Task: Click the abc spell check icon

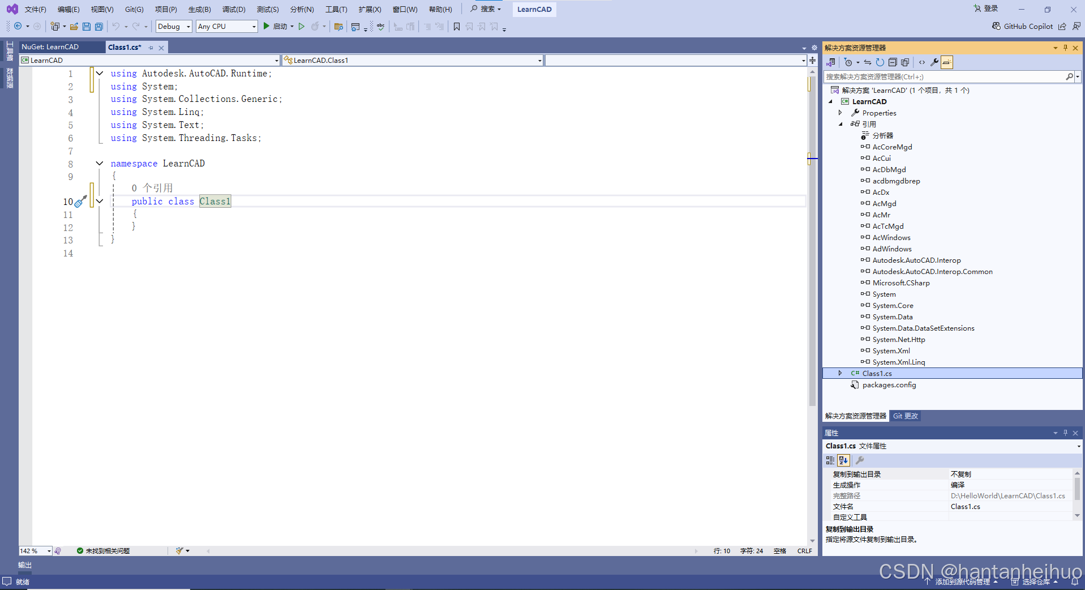Action: pyautogui.click(x=381, y=26)
